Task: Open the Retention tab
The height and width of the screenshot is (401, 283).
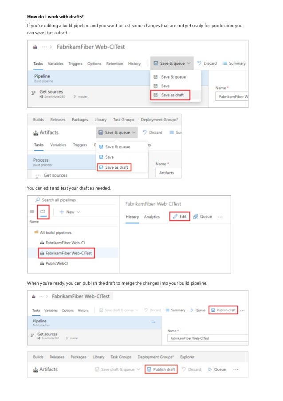Action: tap(115, 64)
